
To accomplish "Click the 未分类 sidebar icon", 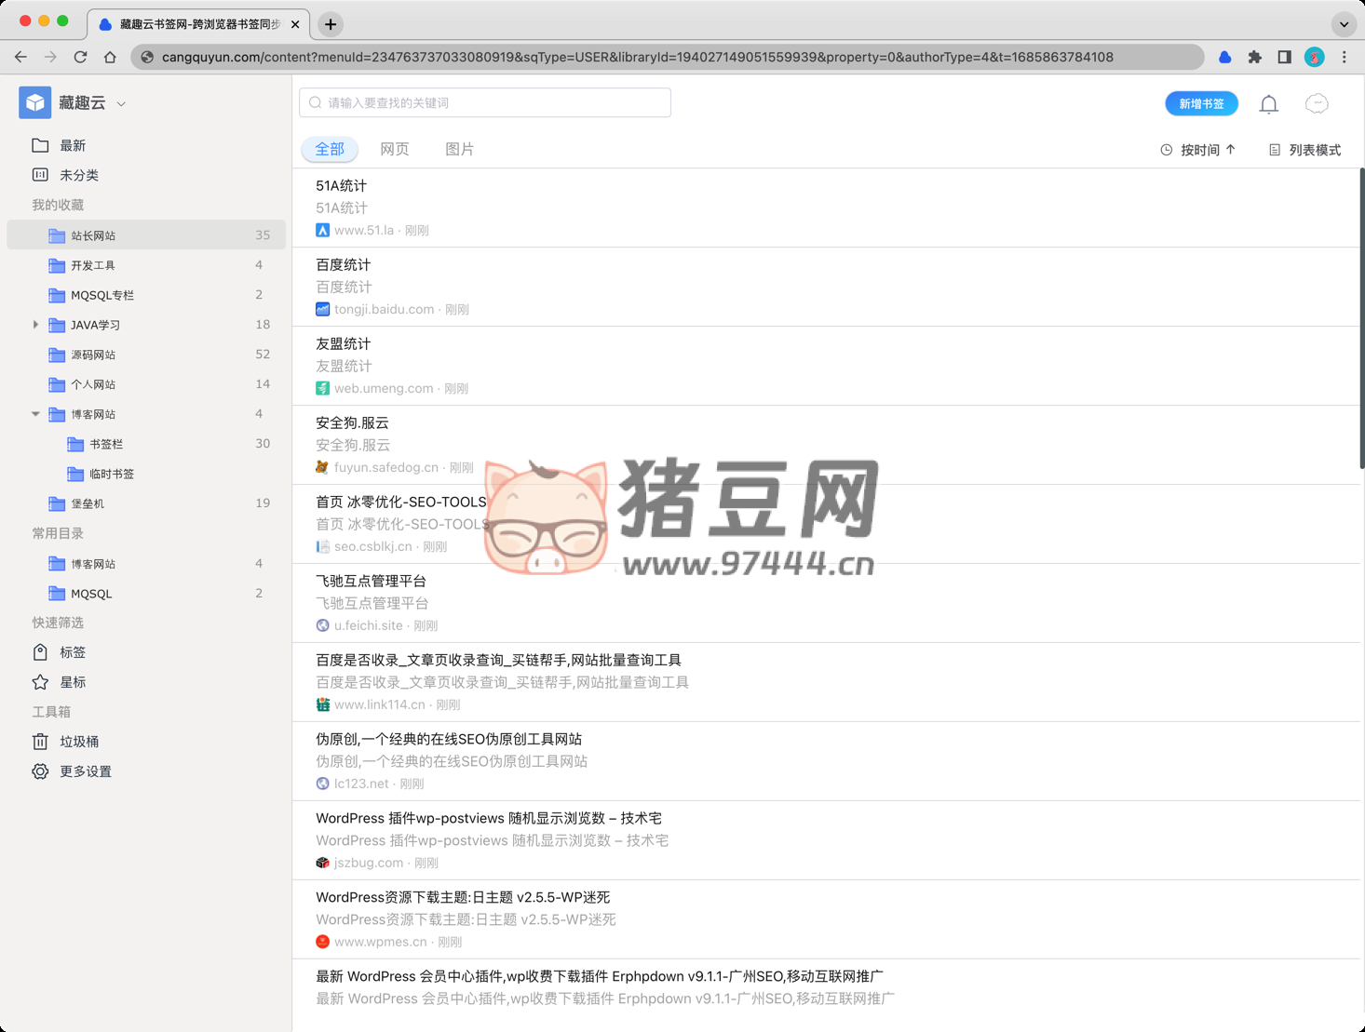I will pos(40,175).
